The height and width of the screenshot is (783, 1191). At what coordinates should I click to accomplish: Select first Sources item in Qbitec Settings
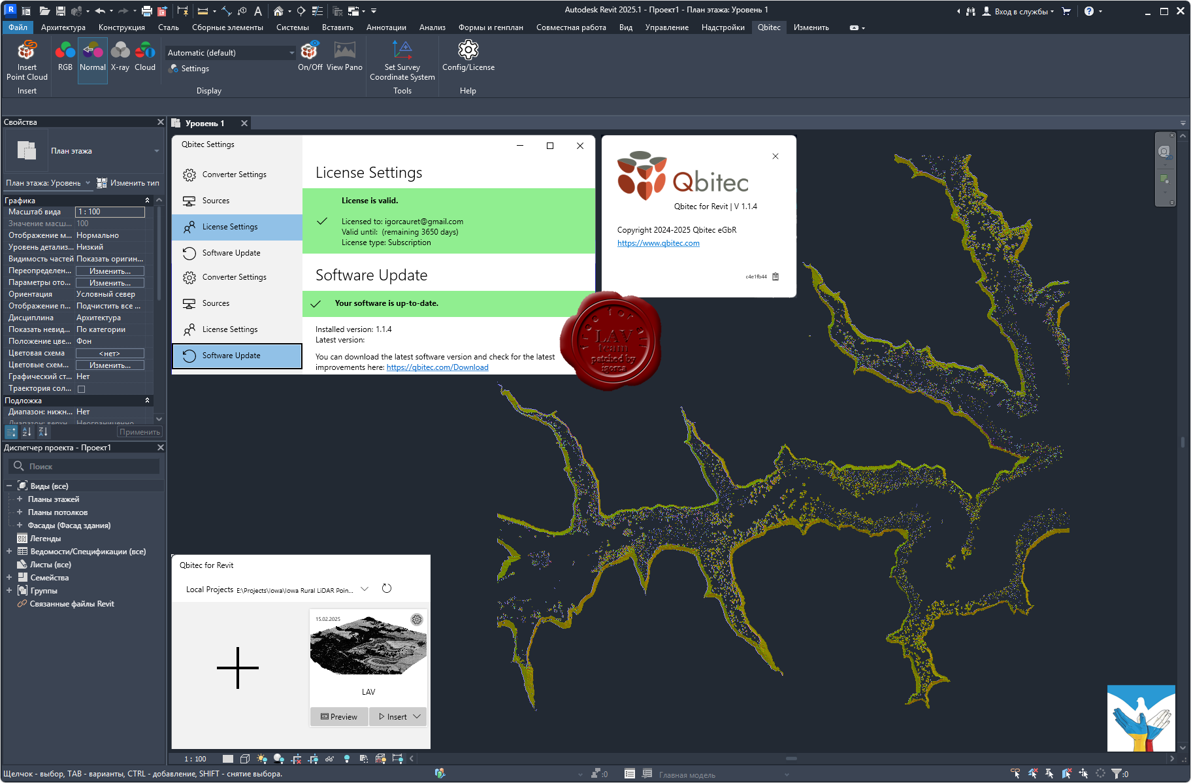pyautogui.click(x=237, y=201)
